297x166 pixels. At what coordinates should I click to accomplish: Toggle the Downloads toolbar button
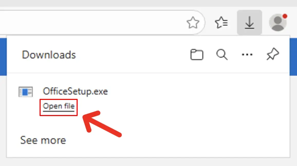tap(249, 23)
